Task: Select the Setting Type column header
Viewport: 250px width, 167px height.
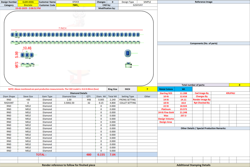Action: pos(128,96)
